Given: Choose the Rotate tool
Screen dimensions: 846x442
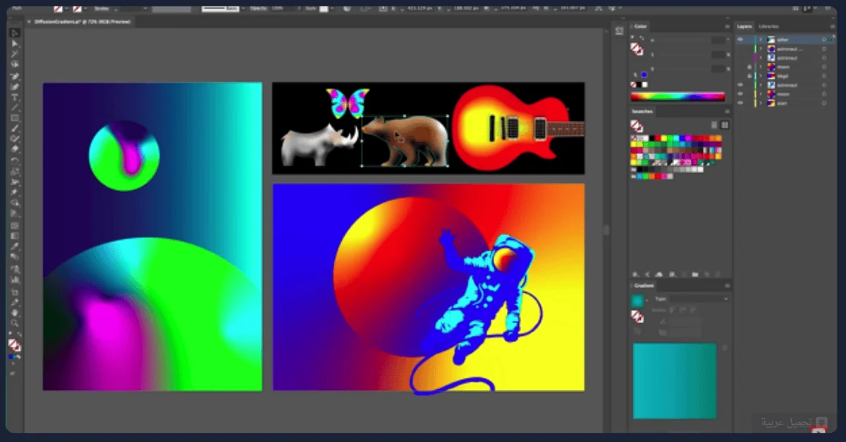Looking at the screenshot, I should coord(14,160).
